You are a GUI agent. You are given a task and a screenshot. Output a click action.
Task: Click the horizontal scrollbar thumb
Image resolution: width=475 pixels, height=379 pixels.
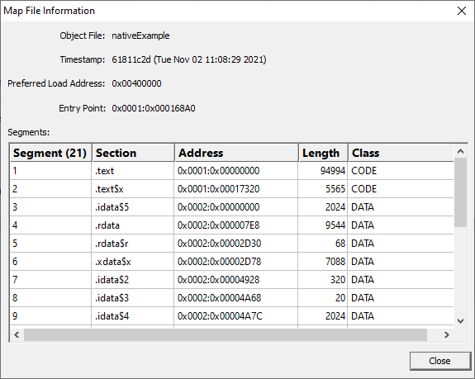click(x=226, y=334)
